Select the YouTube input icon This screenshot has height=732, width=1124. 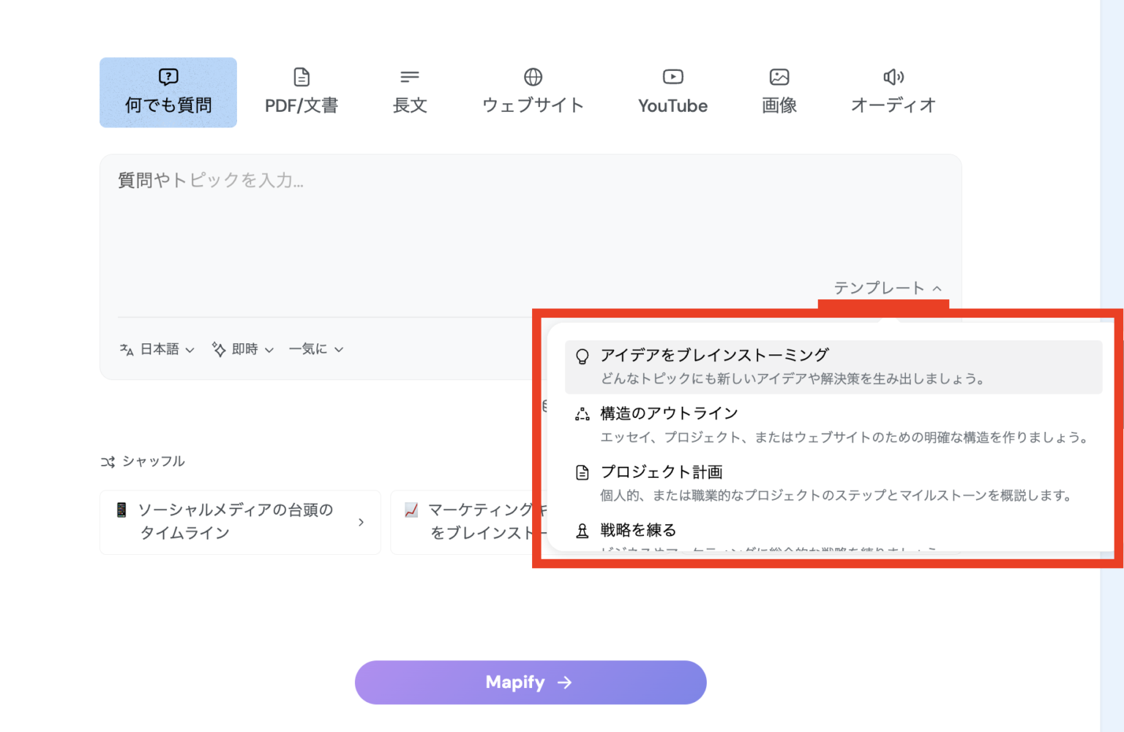[672, 75]
